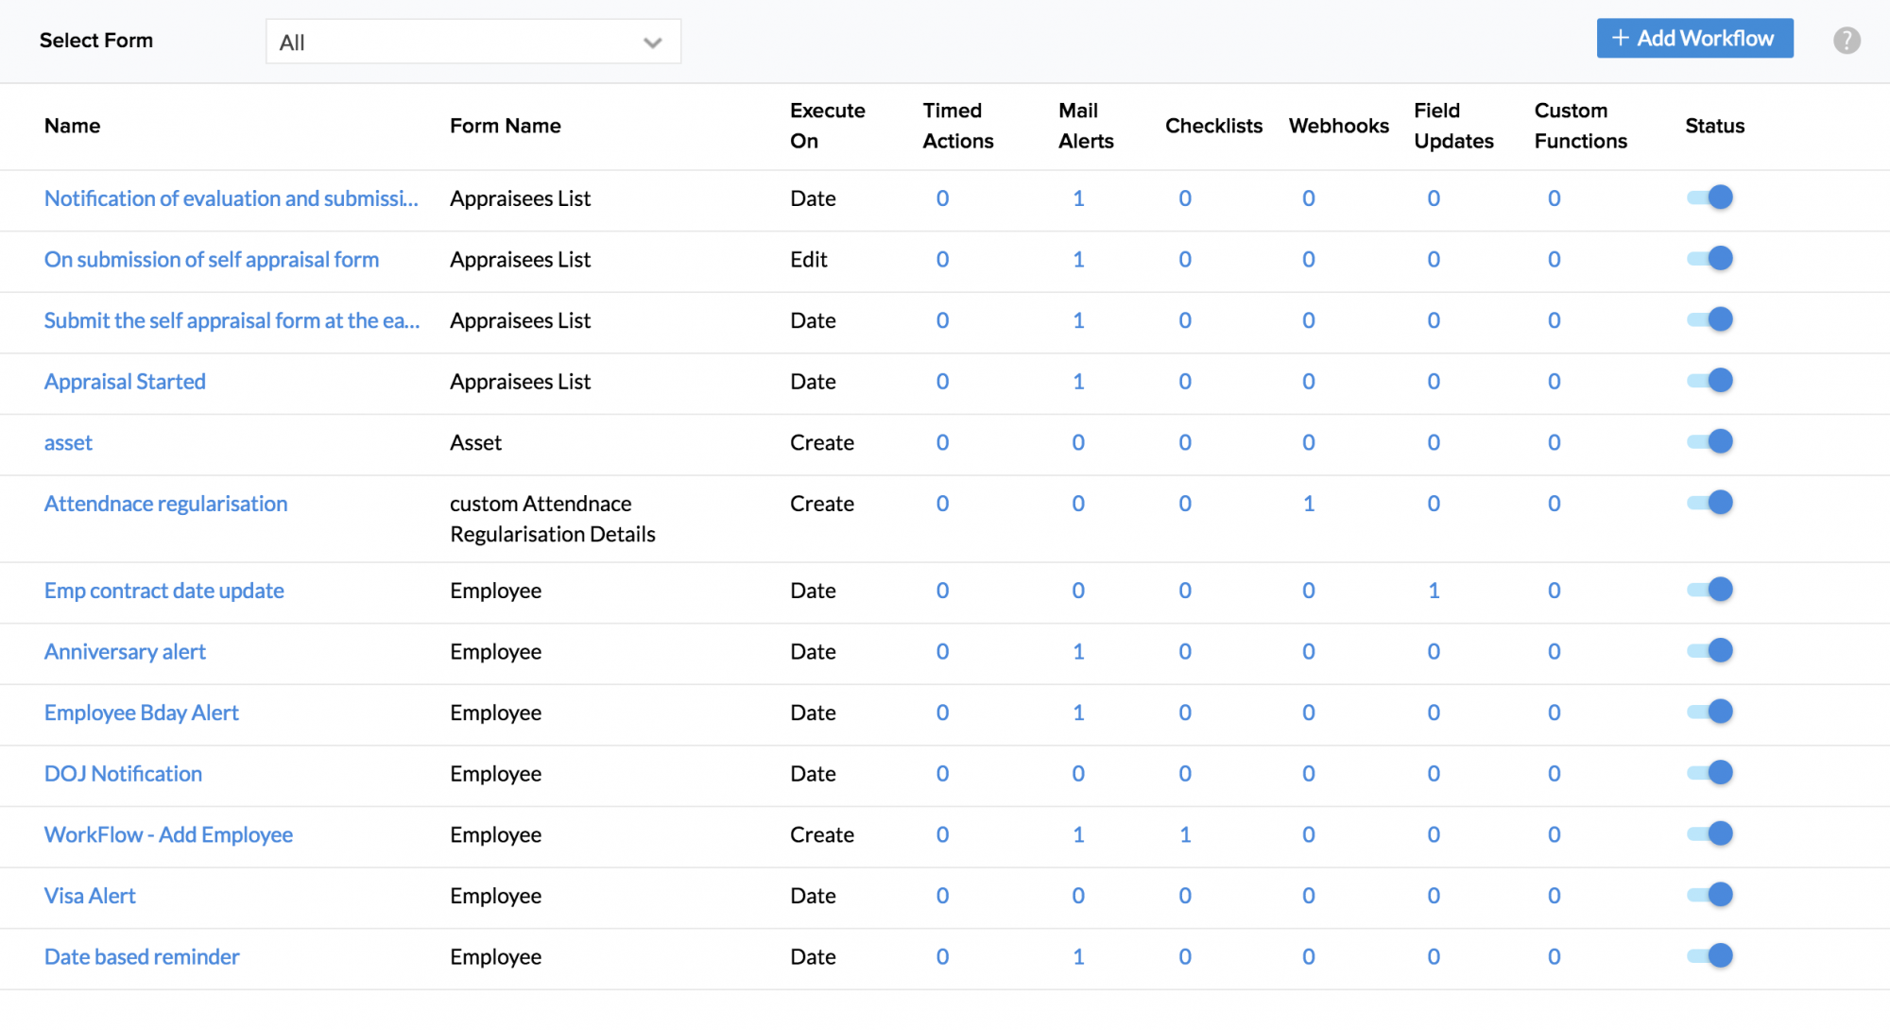This screenshot has width=1890, height=1030.
Task: Toggle status of asset workflow
Action: coord(1710,441)
